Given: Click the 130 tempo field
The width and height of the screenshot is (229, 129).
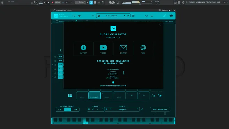Looking at the screenshot, I should [x=58, y=3].
